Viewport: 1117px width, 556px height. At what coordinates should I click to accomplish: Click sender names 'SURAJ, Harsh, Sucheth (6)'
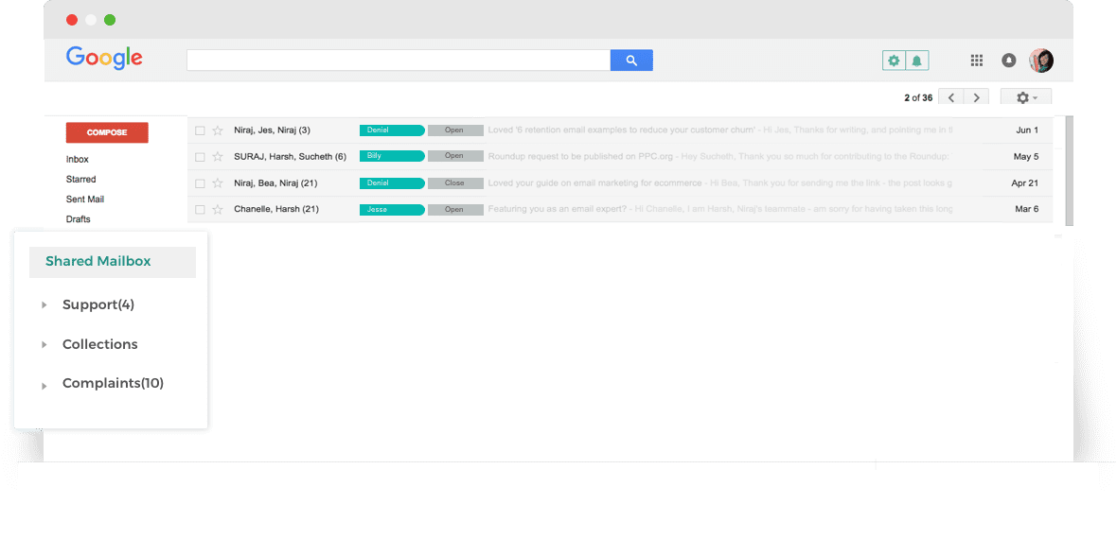pos(290,157)
